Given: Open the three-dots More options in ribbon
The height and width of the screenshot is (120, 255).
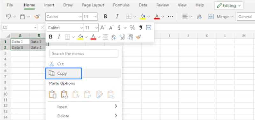Looking at the screenshot, I should pyautogui.click(x=171, y=17).
